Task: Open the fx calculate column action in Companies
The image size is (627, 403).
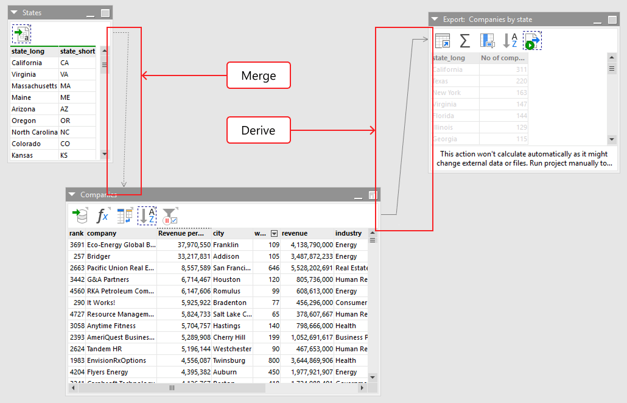Action: coord(102,216)
